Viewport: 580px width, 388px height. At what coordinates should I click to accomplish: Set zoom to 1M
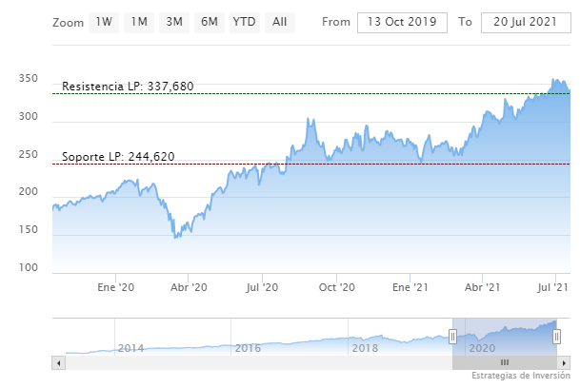139,21
